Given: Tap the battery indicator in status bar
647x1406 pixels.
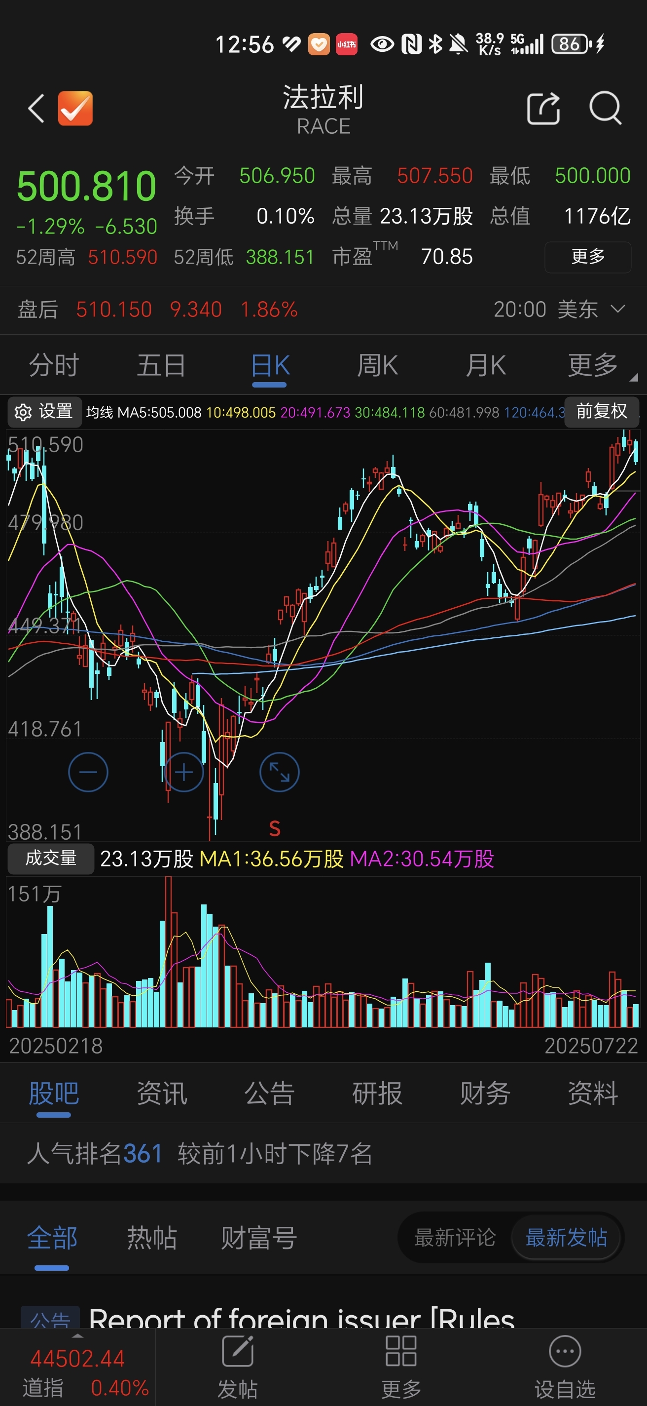Looking at the screenshot, I should coord(571,44).
